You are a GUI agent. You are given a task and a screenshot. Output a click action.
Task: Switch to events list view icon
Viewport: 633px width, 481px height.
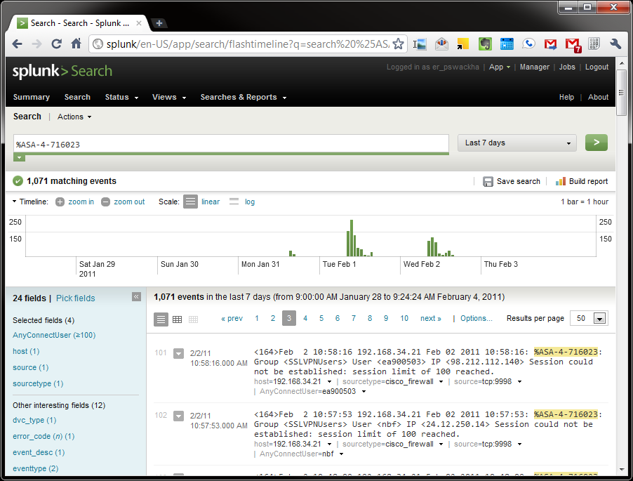[x=161, y=319]
